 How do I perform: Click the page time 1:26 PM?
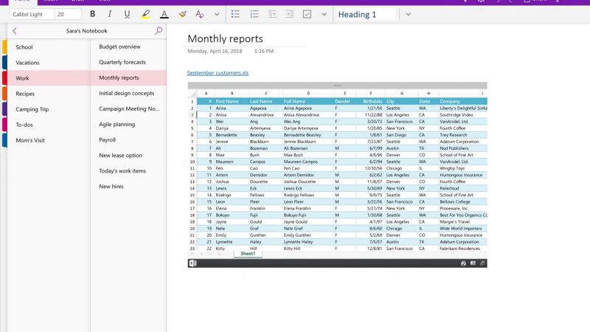tap(264, 51)
